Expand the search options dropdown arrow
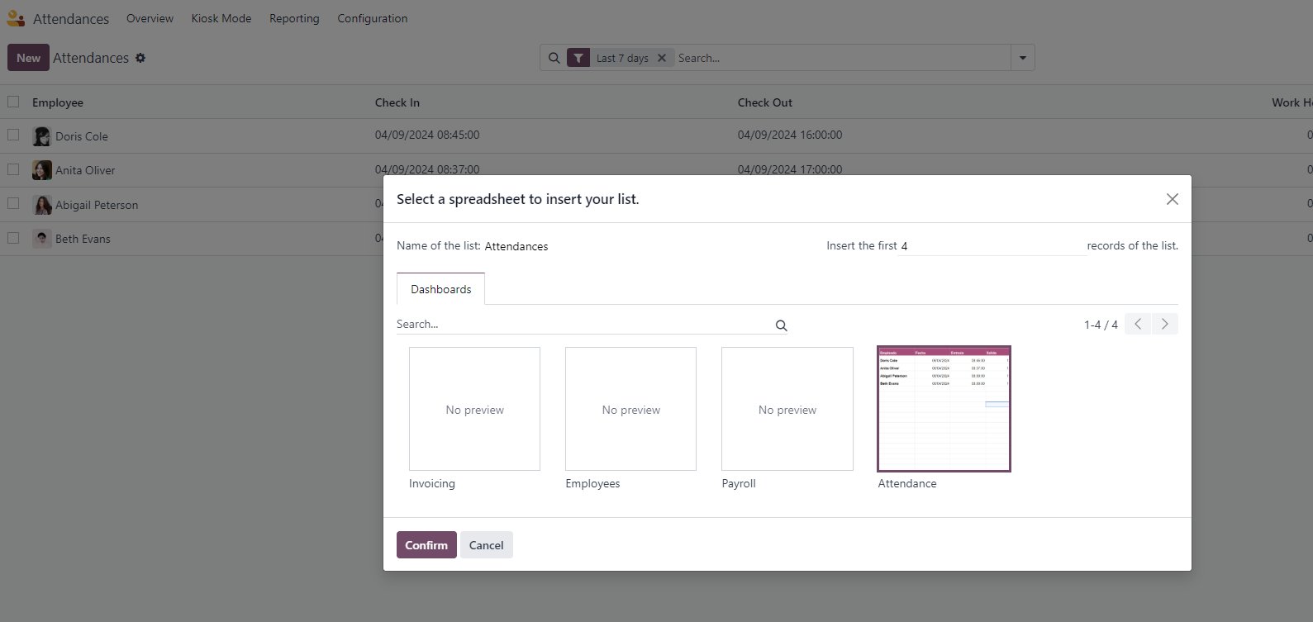This screenshot has width=1313, height=622. 1023,58
